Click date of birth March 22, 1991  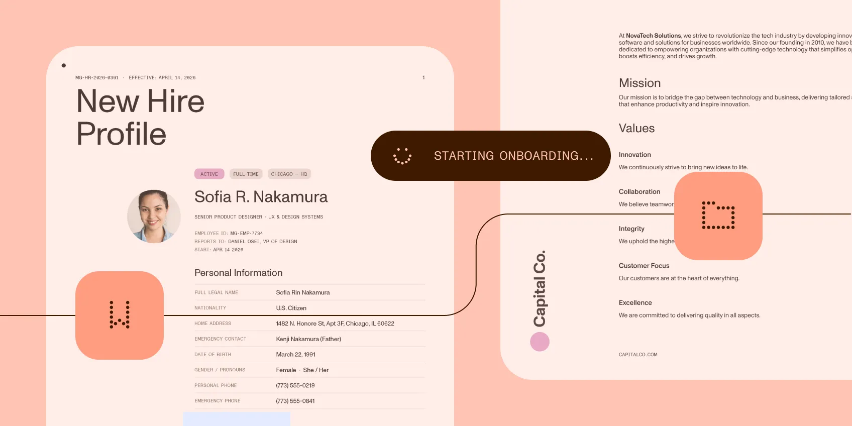coord(296,355)
